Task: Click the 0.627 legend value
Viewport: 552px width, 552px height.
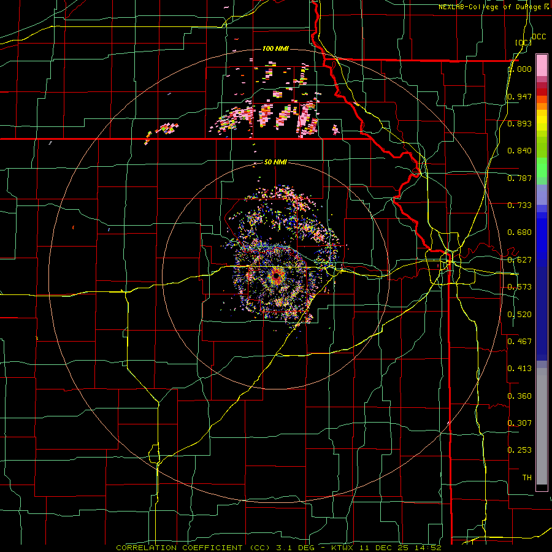Action: tap(519, 260)
